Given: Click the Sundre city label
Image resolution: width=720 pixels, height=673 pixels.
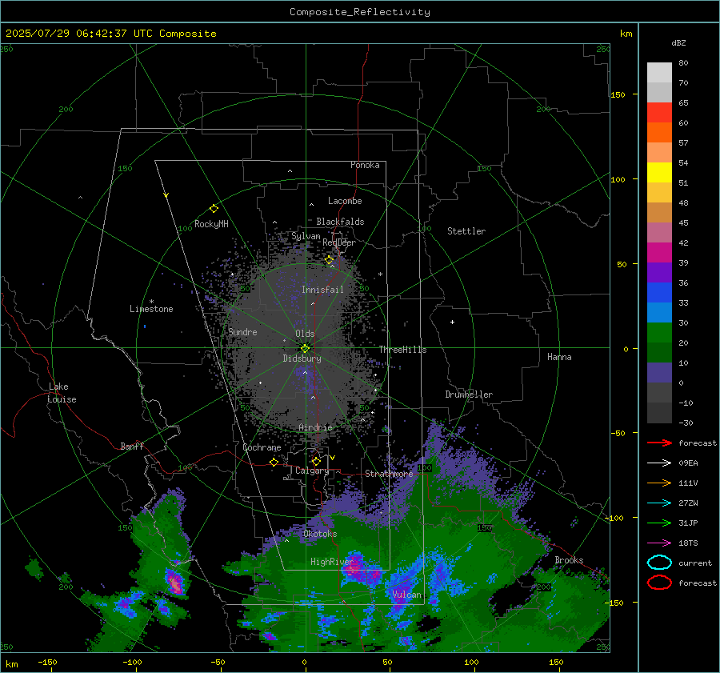Looking at the screenshot, I should coord(242,331).
